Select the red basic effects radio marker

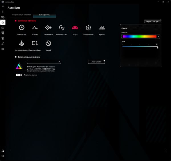coord(16,21)
